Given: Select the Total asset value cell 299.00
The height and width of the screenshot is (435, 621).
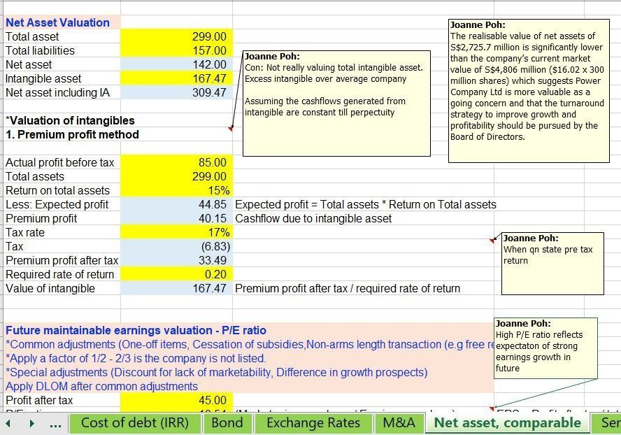Looking at the screenshot, I should pos(177,36).
